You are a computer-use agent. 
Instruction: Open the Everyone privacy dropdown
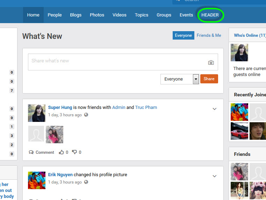click(x=179, y=79)
